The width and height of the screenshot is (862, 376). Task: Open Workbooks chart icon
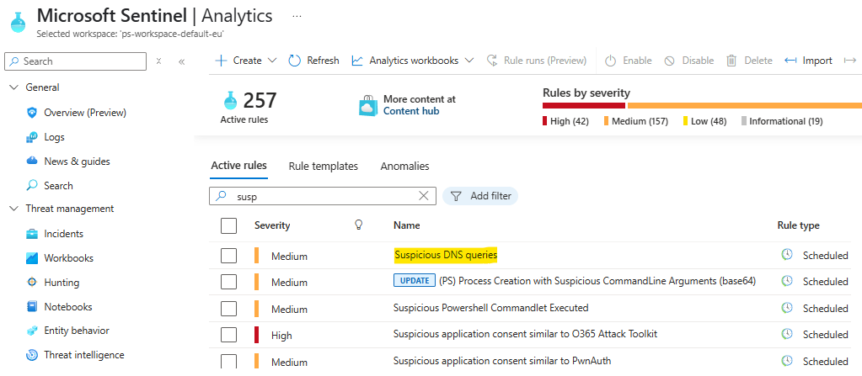coord(32,258)
